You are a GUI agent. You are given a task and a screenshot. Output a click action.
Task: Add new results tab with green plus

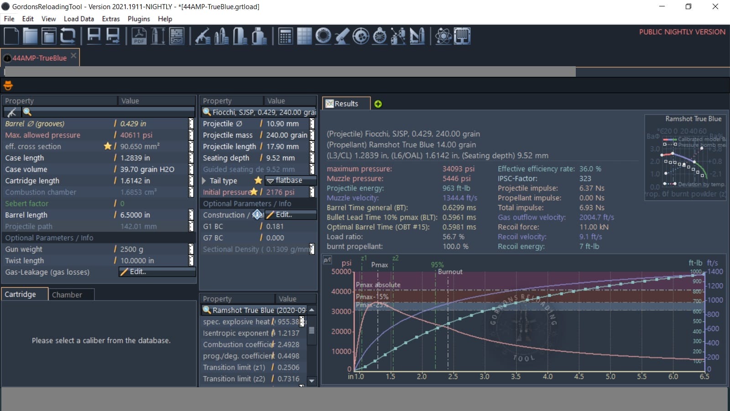click(x=378, y=104)
